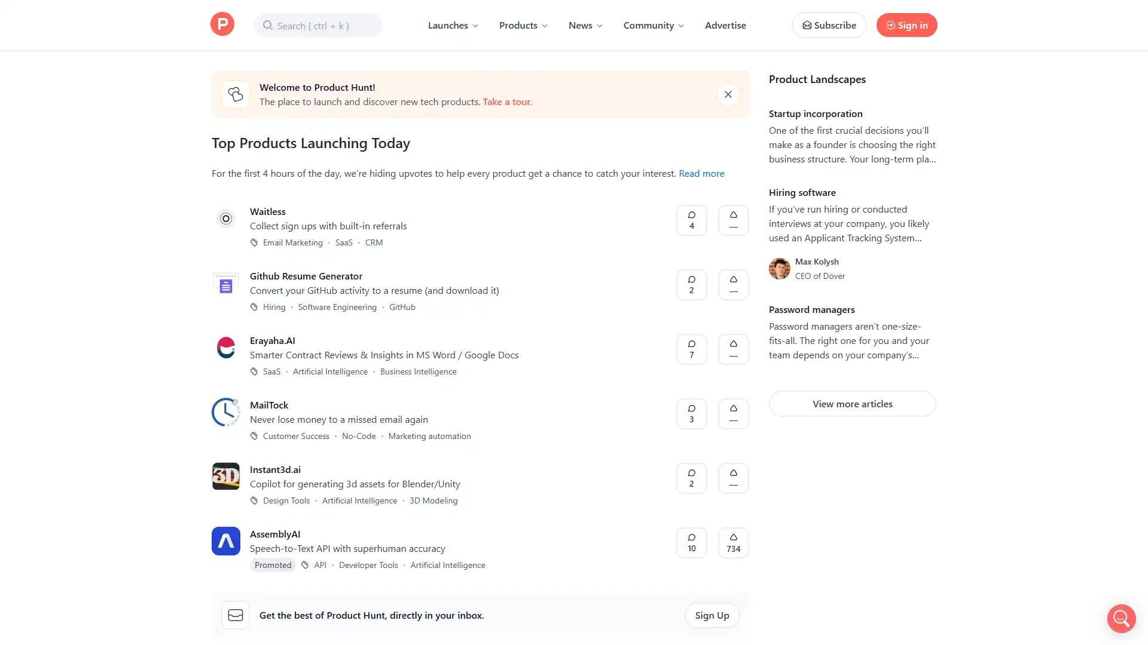Select the Developer Tools tag
Image resolution: width=1148 pixels, height=645 pixels.
[x=368, y=565]
